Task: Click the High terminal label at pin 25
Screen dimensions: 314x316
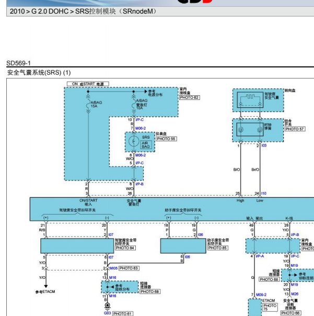Action: (x=240, y=200)
